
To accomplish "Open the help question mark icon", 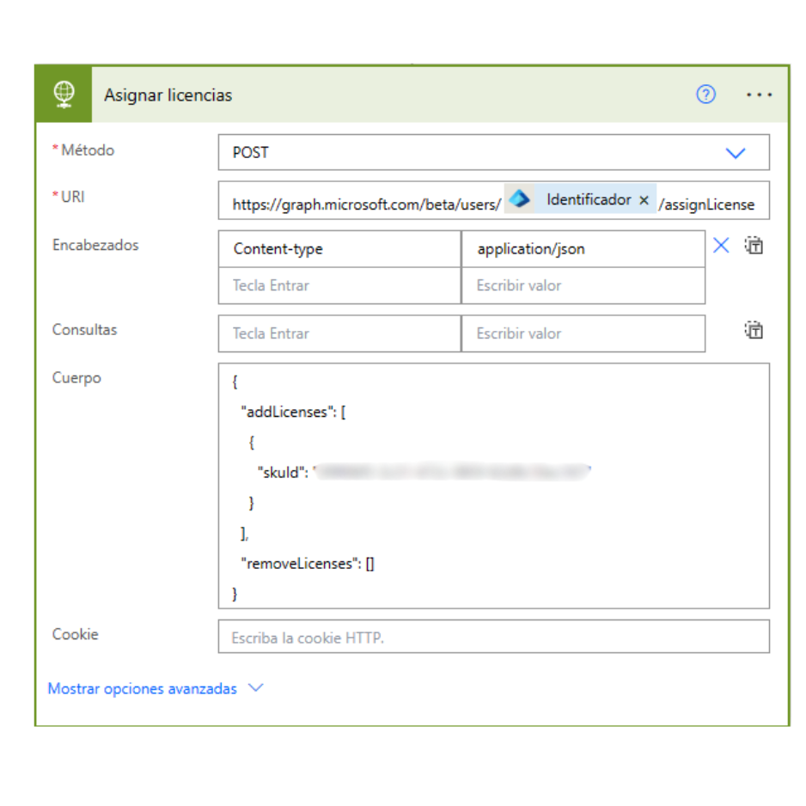I will pyautogui.click(x=705, y=95).
